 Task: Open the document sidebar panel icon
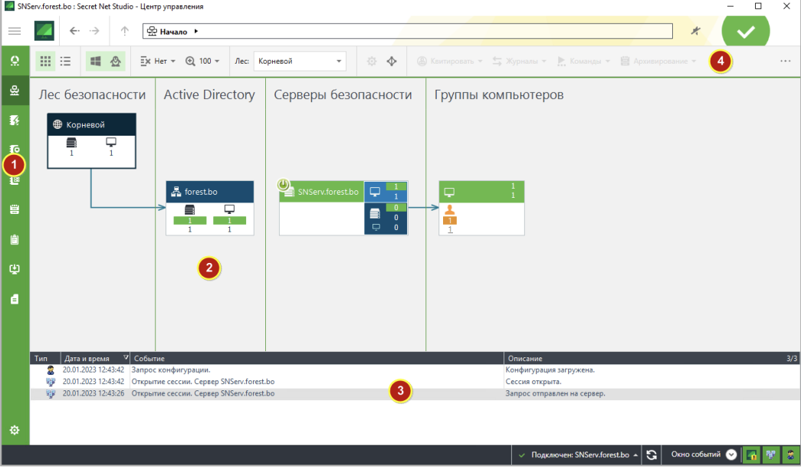[15, 299]
